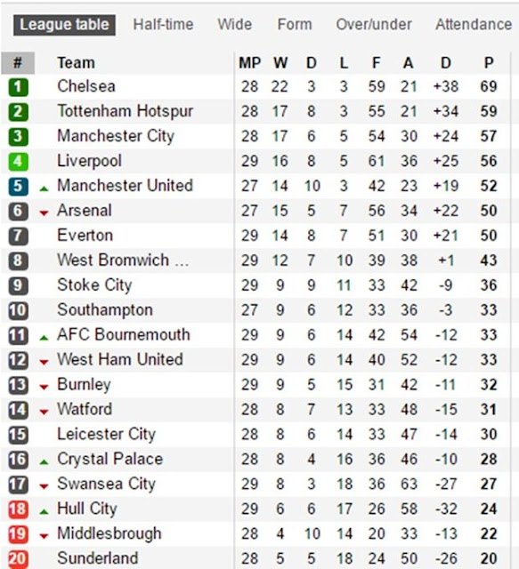Click Chelsea's green position 1 badge
The width and height of the screenshot is (519, 569).
pyautogui.click(x=18, y=87)
